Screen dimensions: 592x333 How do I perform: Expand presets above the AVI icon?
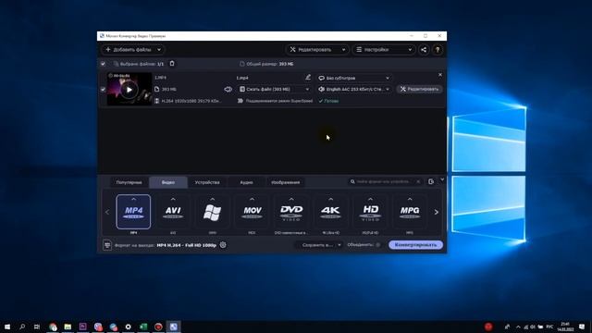[173, 199]
